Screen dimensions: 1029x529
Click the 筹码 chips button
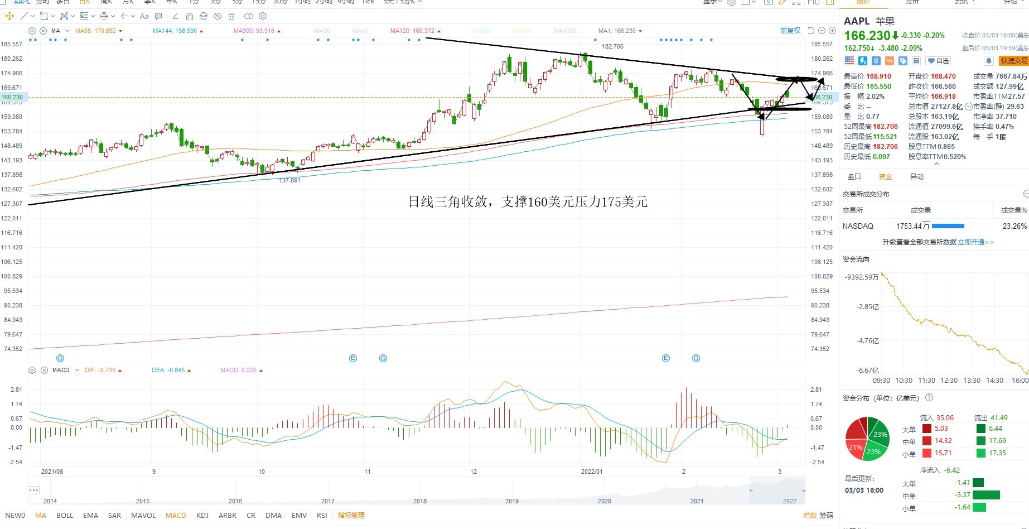826,516
